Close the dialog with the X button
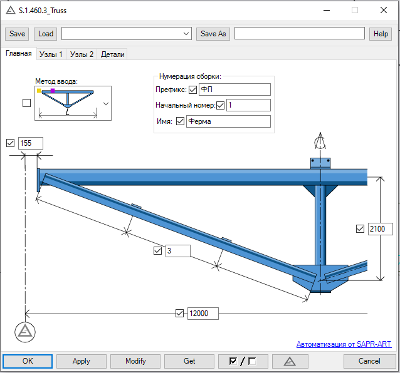Image resolution: width=400 pixels, height=373 pixels. (x=382, y=10)
